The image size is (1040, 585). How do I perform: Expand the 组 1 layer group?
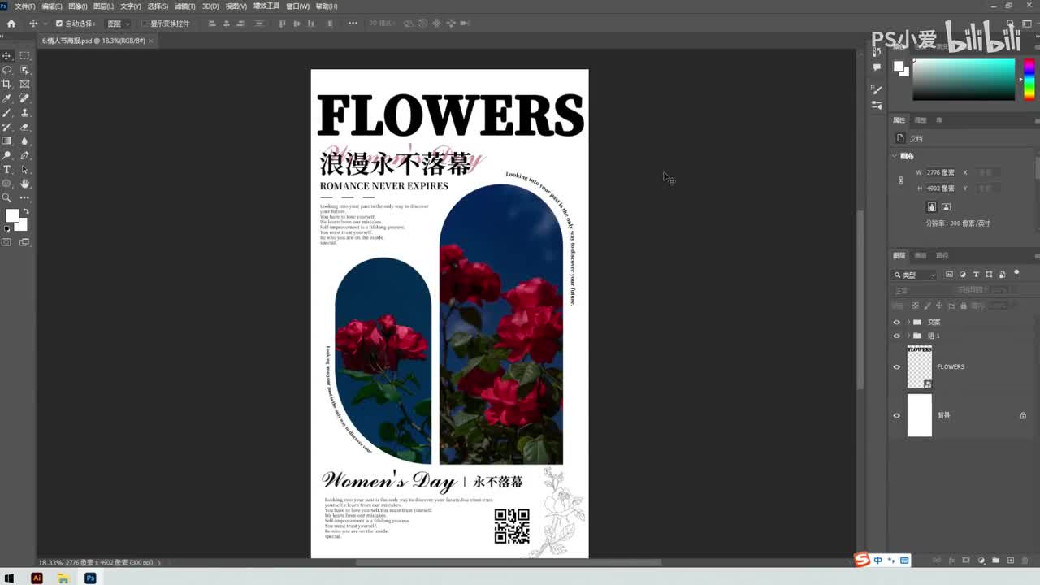click(908, 336)
